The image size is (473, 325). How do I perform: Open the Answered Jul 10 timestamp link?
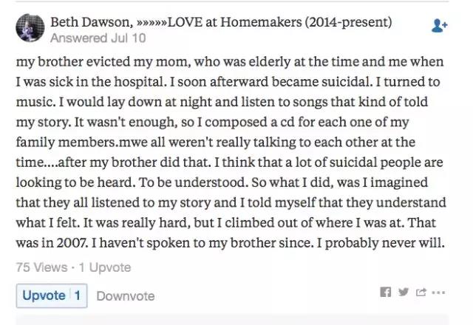(98, 38)
